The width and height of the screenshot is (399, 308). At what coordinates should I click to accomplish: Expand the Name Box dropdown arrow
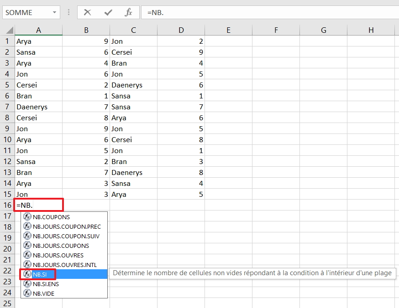point(55,12)
